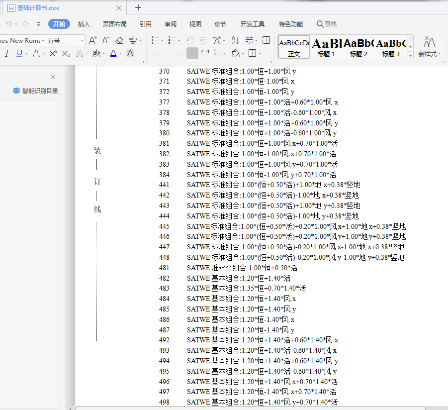The image size is (448, 410).
Task: Toggle justified alignment
Action: point(192,53)
